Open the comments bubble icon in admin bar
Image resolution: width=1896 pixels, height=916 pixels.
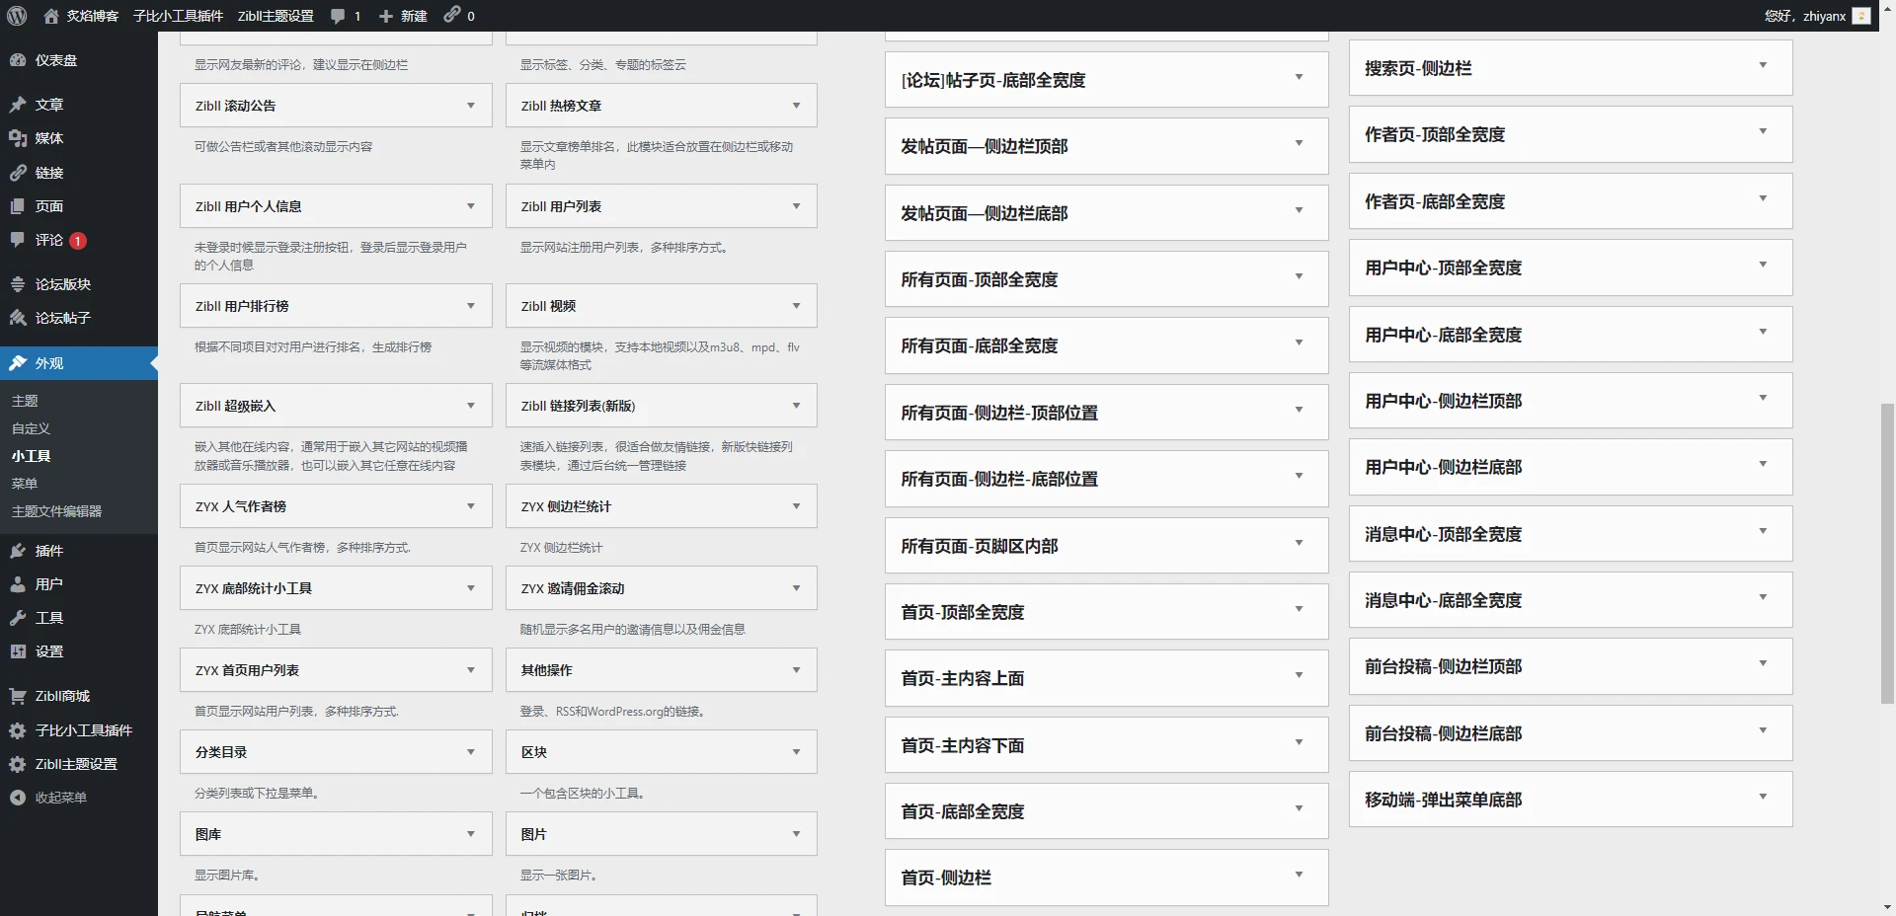(x=339, y=16)
